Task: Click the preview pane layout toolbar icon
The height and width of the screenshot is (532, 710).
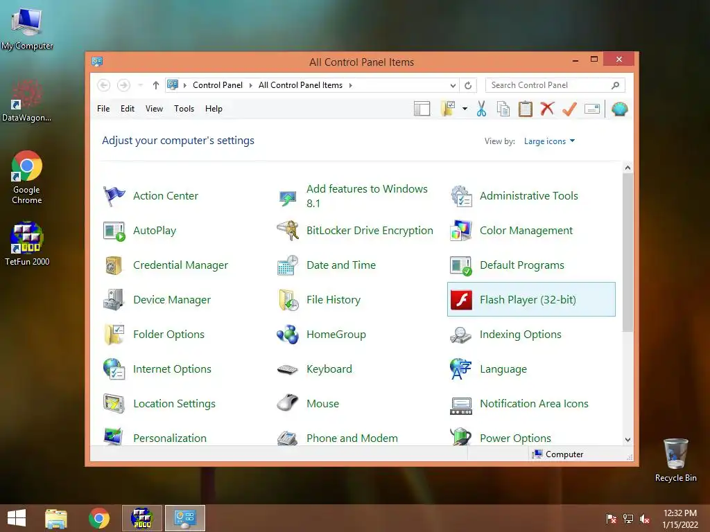Action: pos(422,109)
